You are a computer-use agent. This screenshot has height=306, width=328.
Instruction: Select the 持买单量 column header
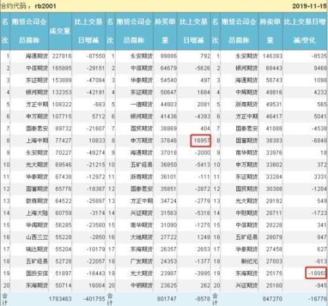click(x=165, y=31)
